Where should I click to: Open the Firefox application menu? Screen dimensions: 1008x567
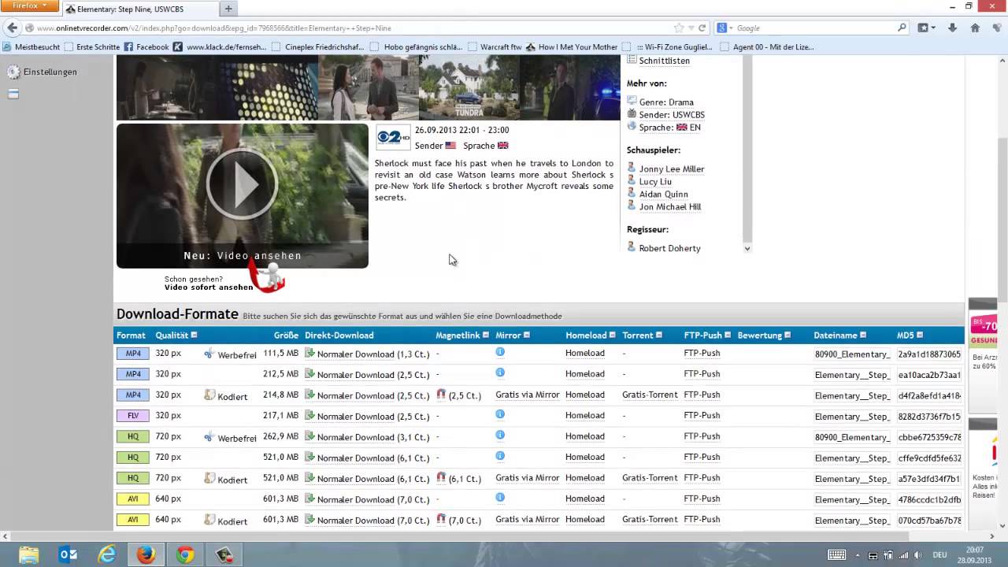click(30, 6)
